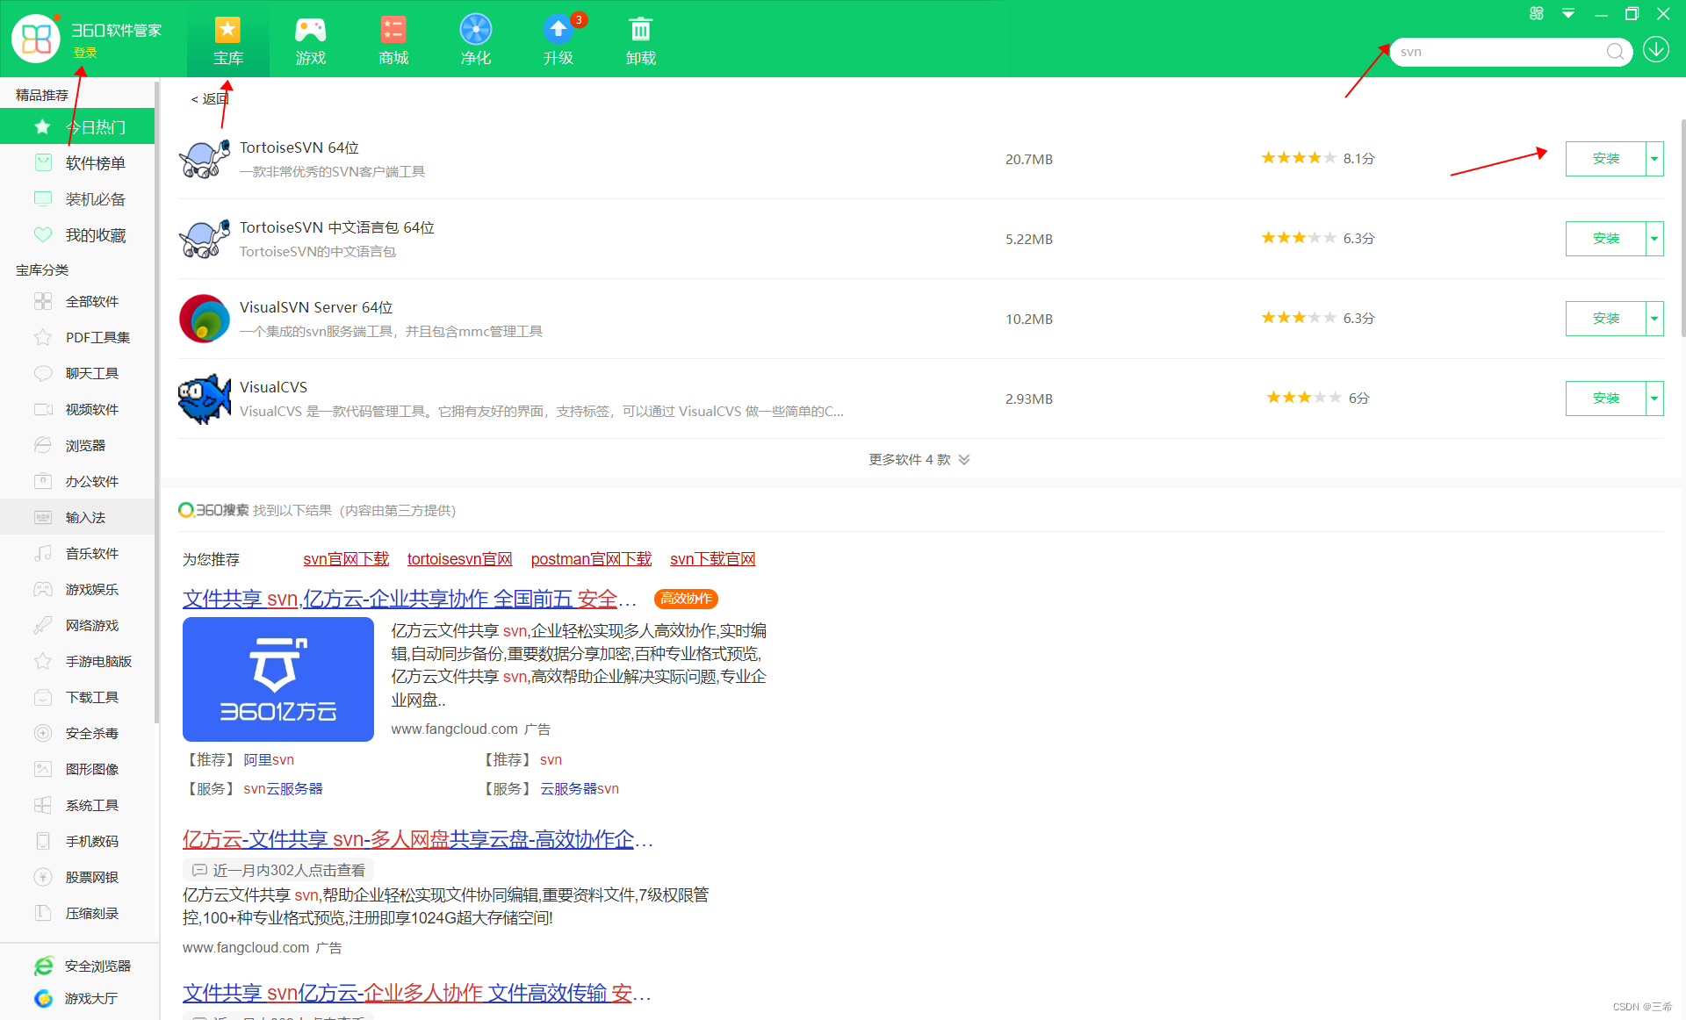Open the svn下载官网 link
Screen dimensions: 1686x1020
(712, 559)
